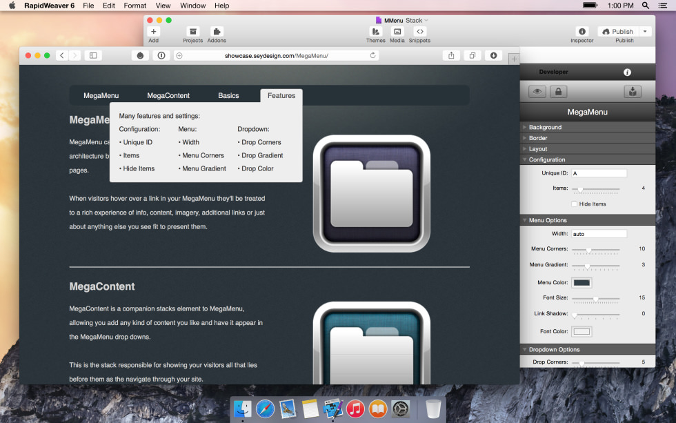Viewport: 676px width, 423px height.
Task: Show all browser tabs
Action: [473, 55]
